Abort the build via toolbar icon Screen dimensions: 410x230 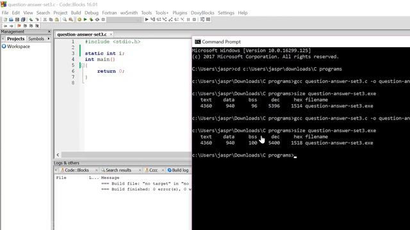click(103, 20)
